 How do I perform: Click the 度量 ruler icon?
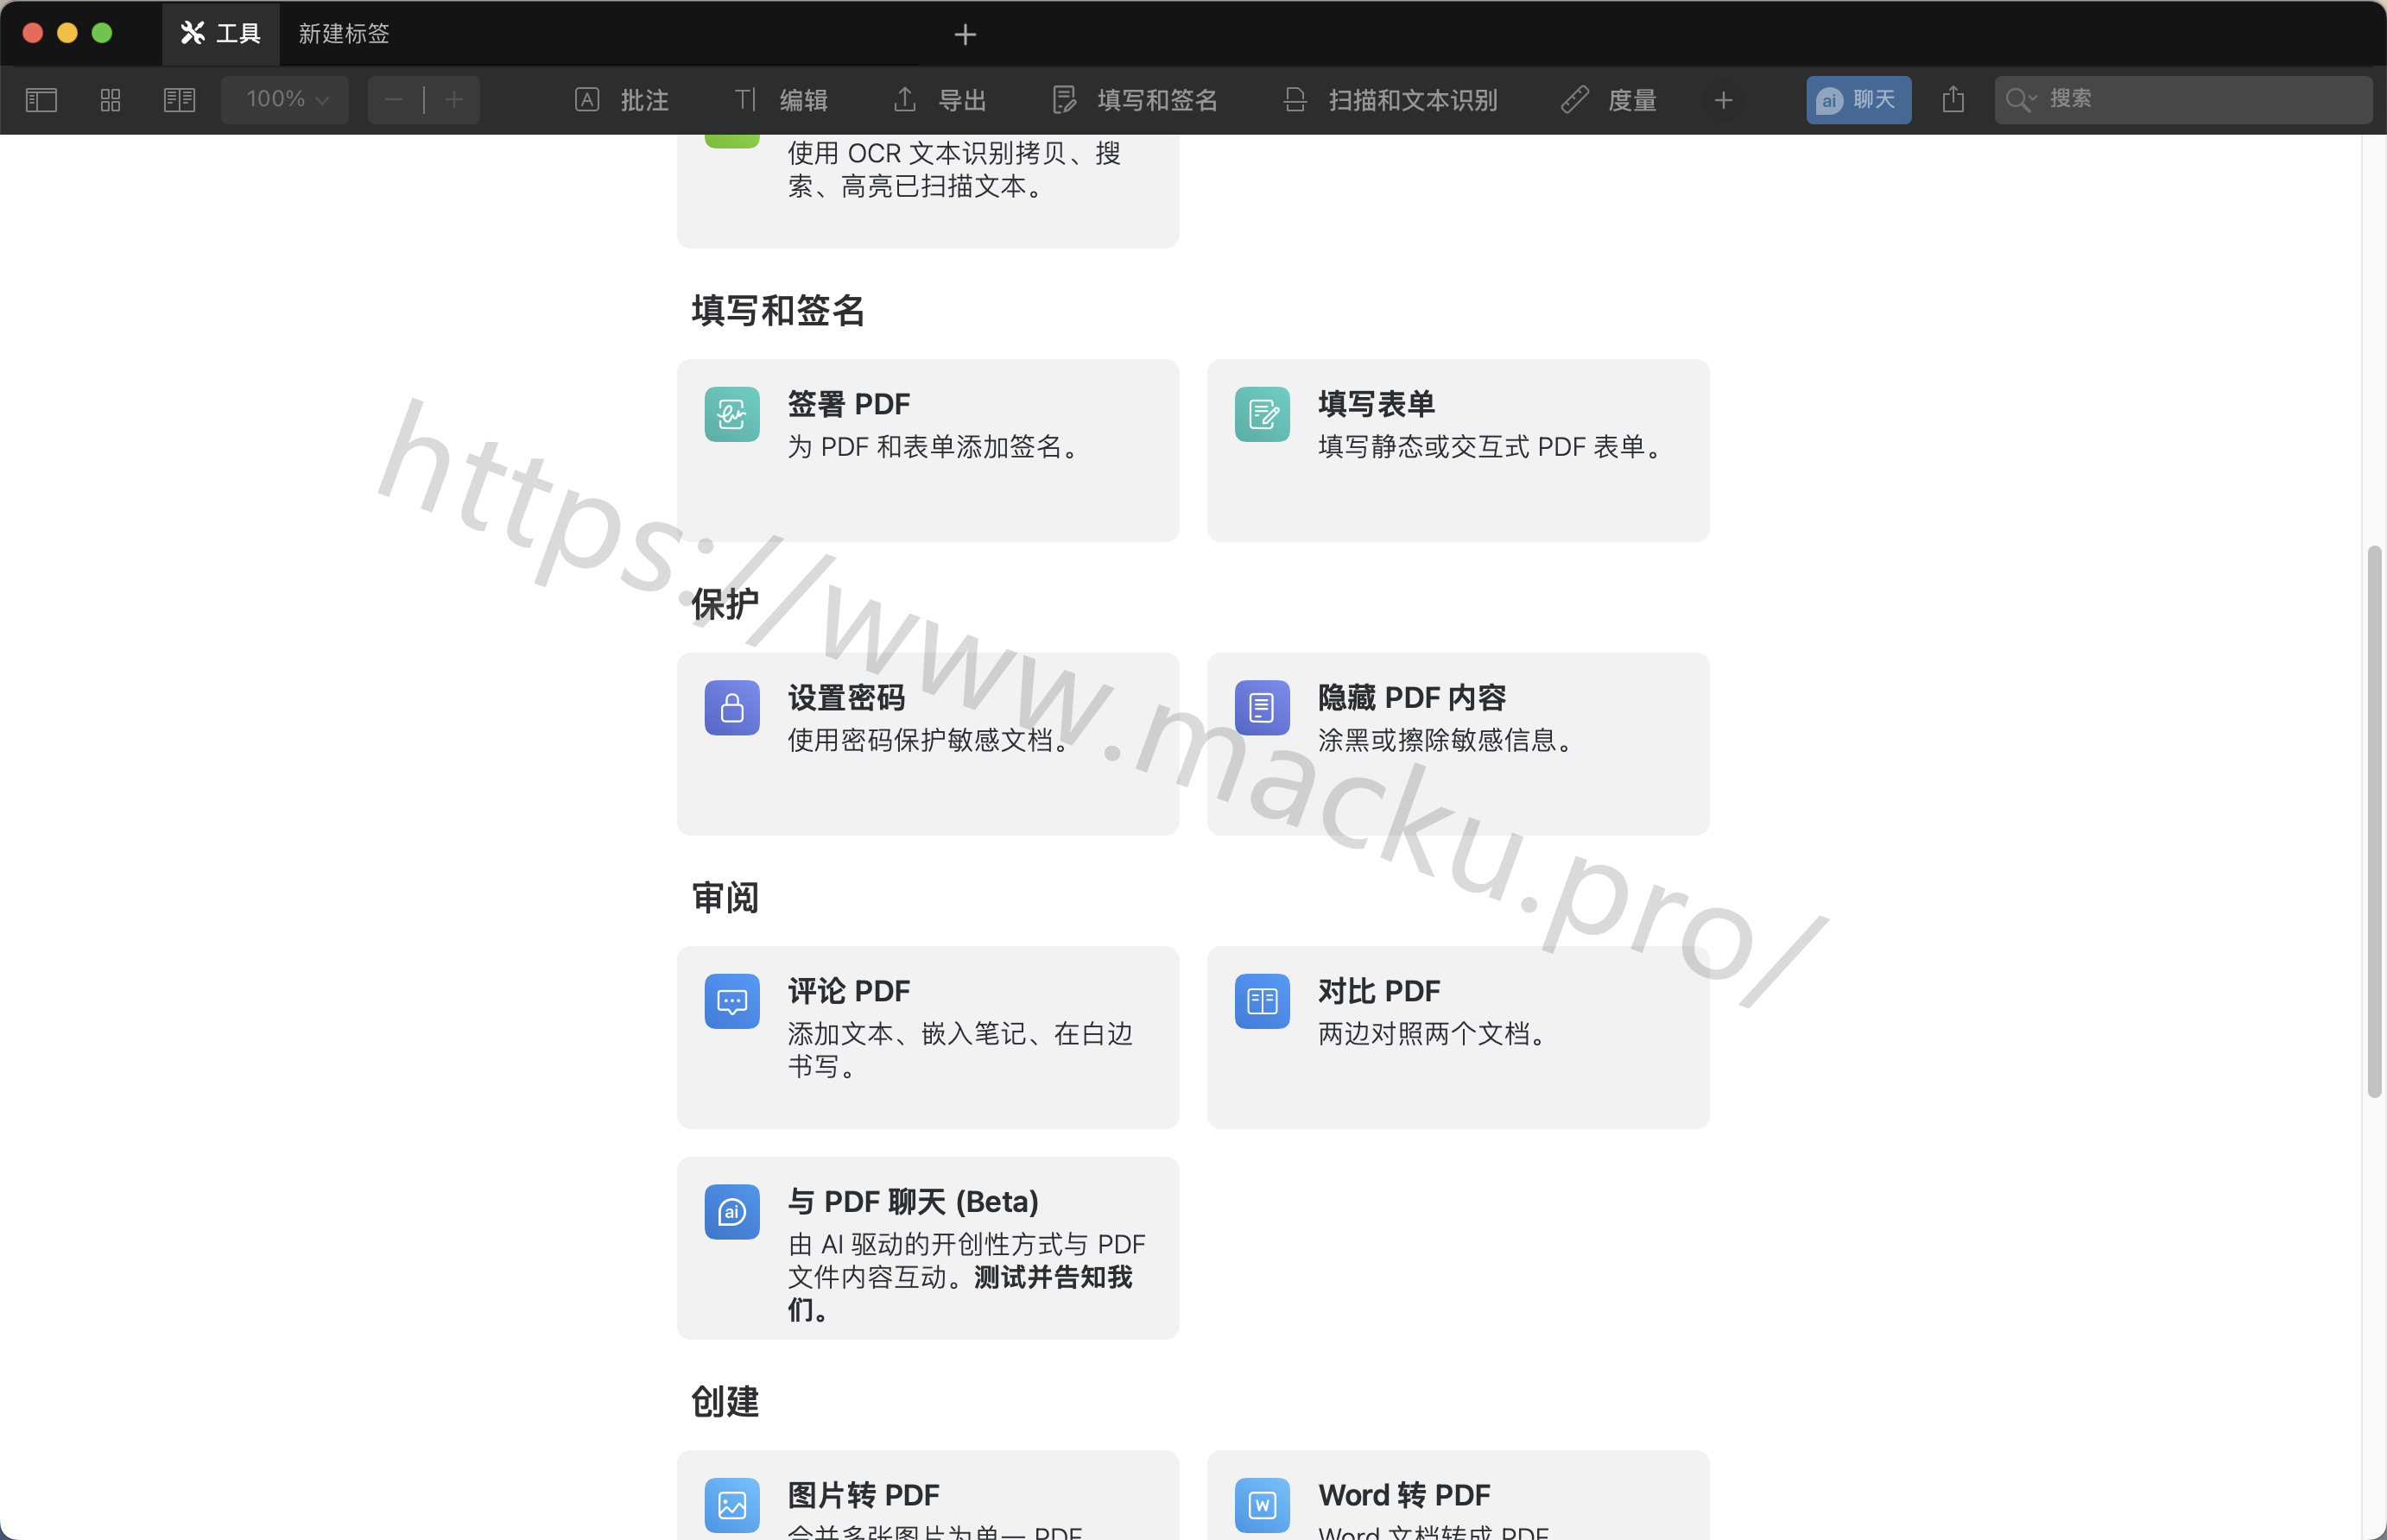tap(1574, 99)
